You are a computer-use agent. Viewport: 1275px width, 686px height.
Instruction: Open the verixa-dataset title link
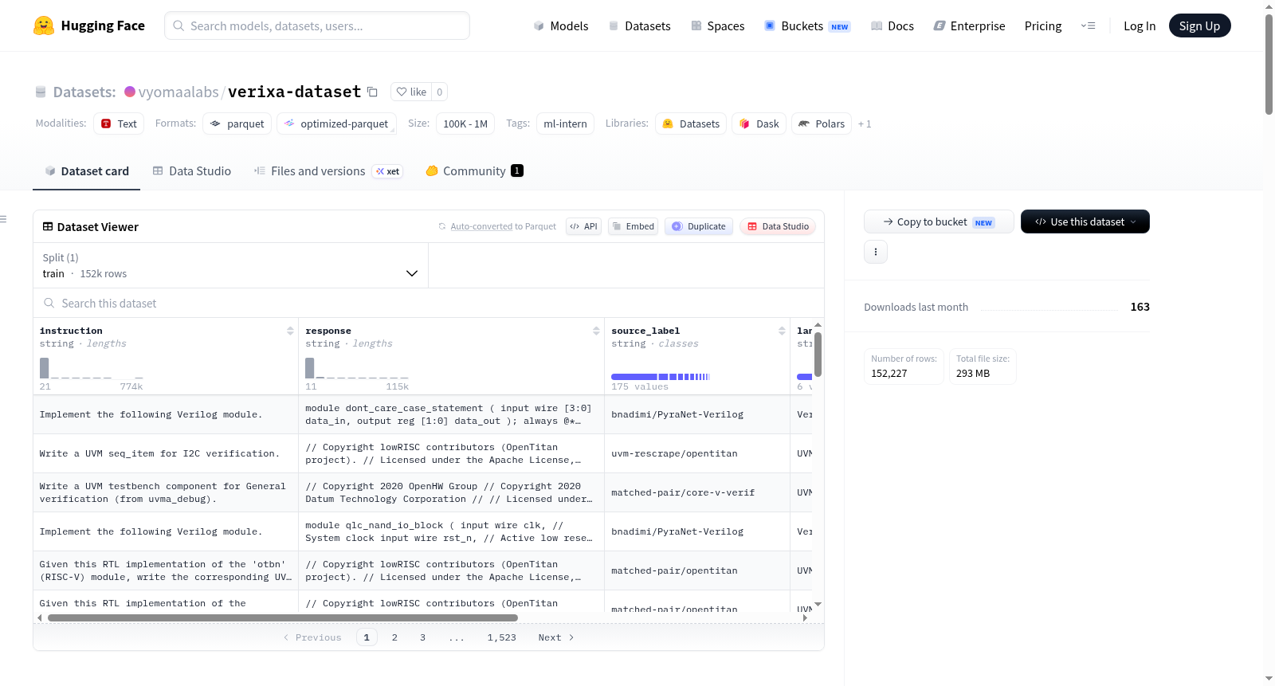coord(294,92)
